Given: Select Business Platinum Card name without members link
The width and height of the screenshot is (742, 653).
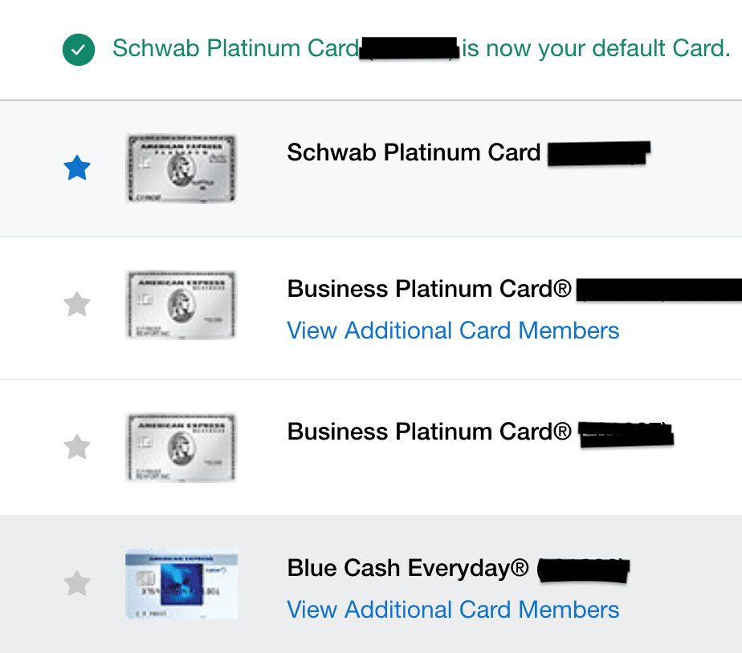Looking at the screenshot, I should (429, 432).
